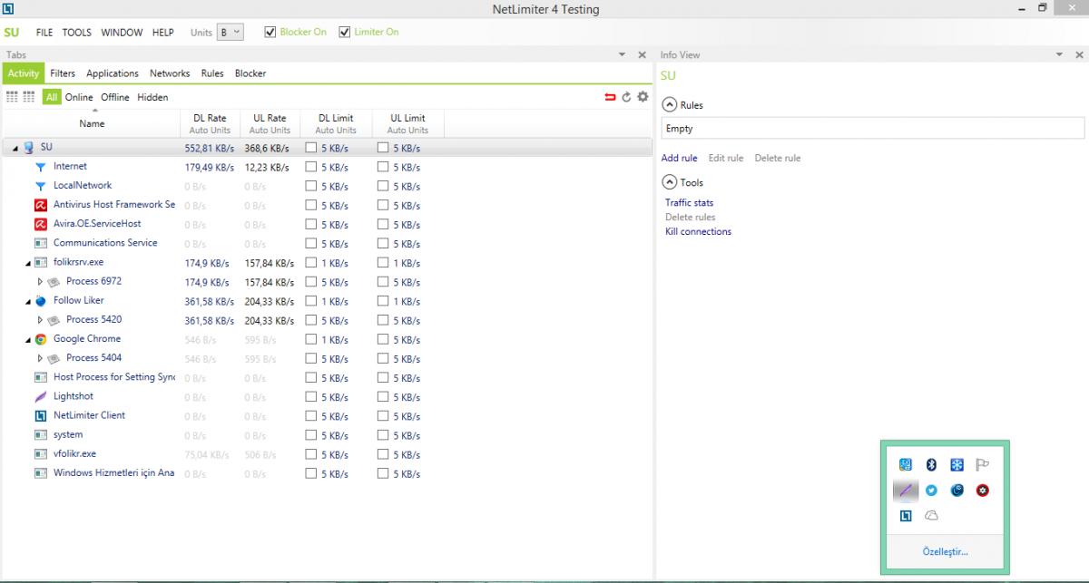Enable UL Limit checkbox for Follow Liker
This screenshot has height=583, width=1089.
tap(384, 301)
